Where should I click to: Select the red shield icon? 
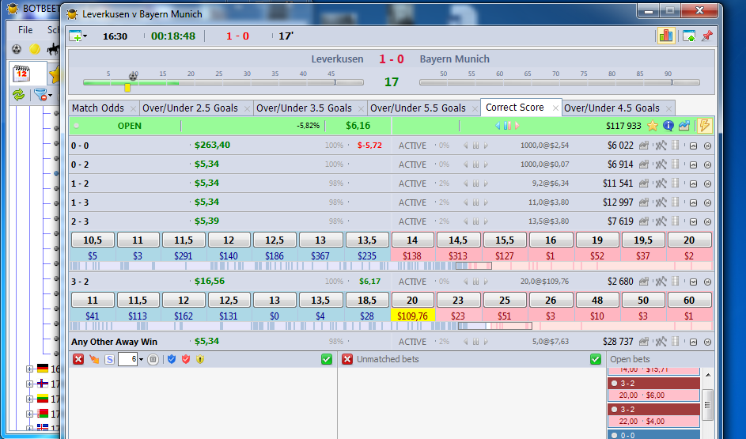point(186,359)
